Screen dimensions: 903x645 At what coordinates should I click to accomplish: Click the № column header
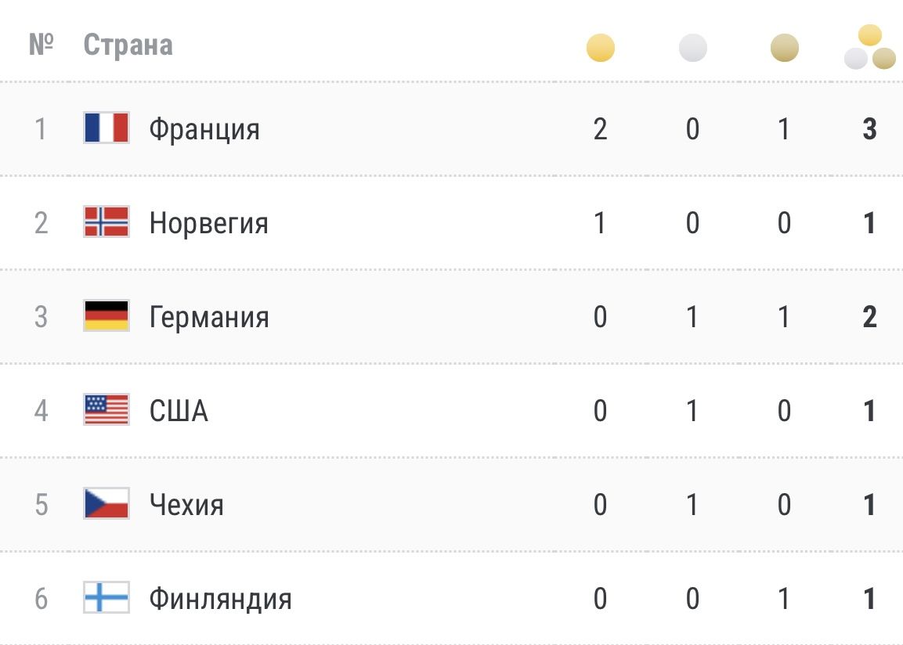point(41,44)
